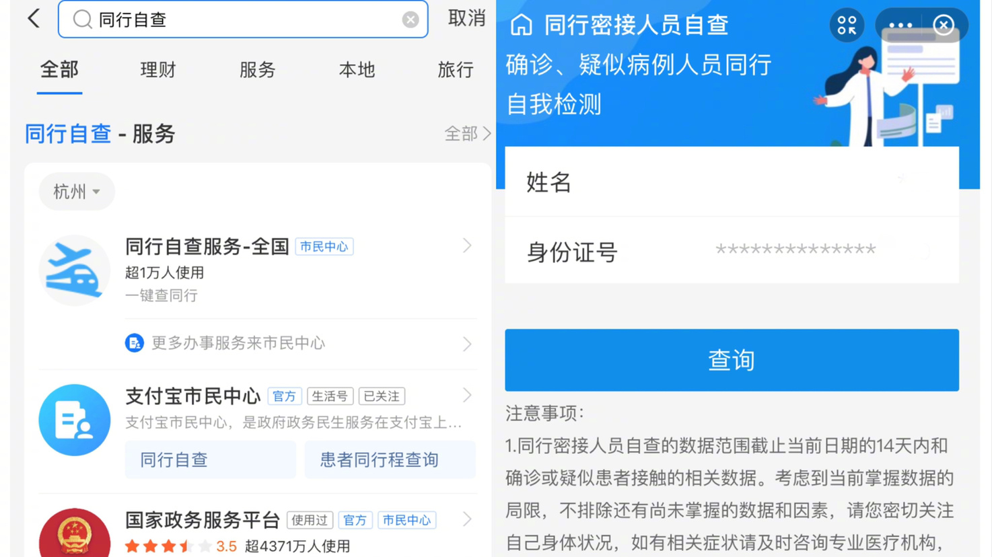Viewport: 992px width, 557px height.
Task: Focus the 同行自查 search input field
Action: tap(243, 20)
